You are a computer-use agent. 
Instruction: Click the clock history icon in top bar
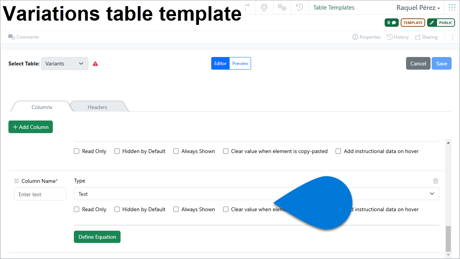pyautogui.click(x=300, y=7)
